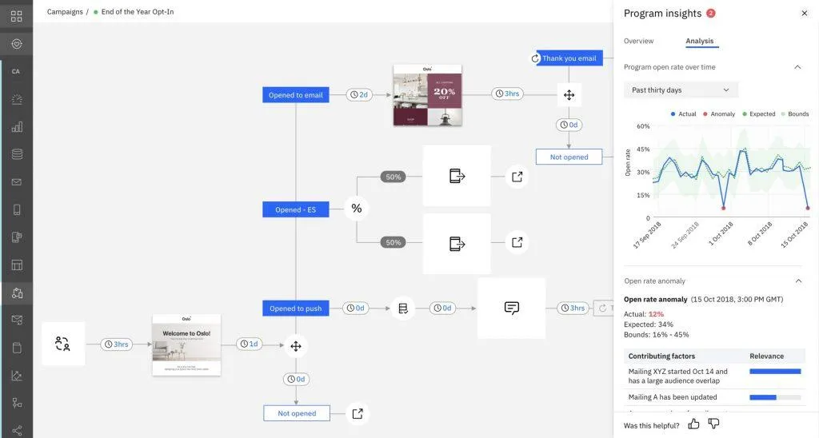Click the Program insights notification badge
819x438 pixels.
pyautogui.click(x=710, y=13)
